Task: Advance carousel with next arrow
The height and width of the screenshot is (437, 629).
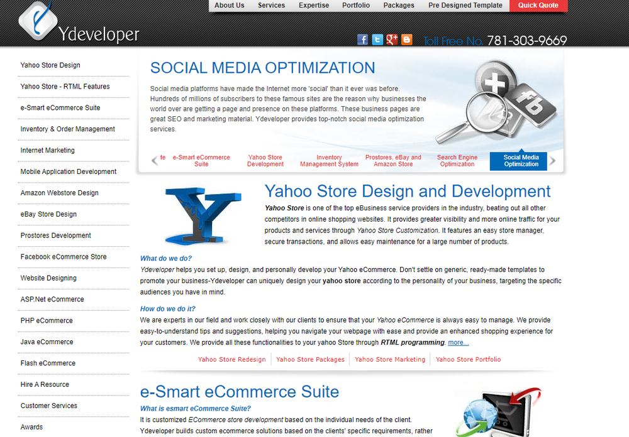Action: pyautogui.click(x=552, y=161)
